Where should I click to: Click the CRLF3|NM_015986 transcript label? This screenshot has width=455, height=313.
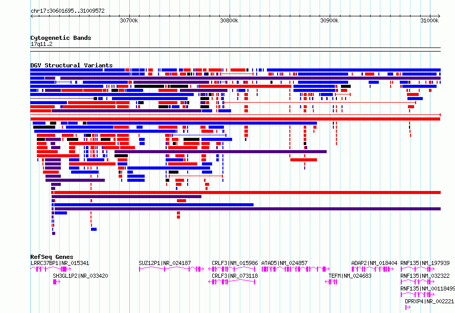tap(235, 263)
